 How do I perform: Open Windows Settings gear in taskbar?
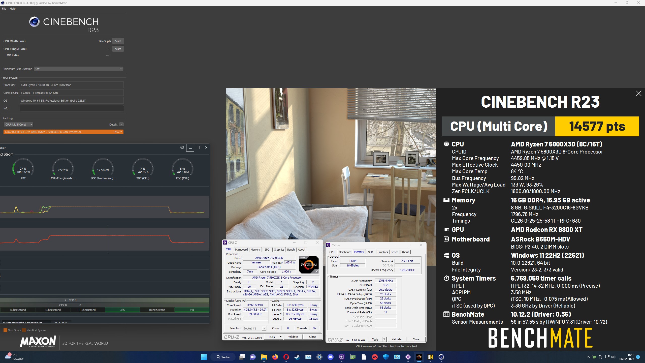coord(319,357)
